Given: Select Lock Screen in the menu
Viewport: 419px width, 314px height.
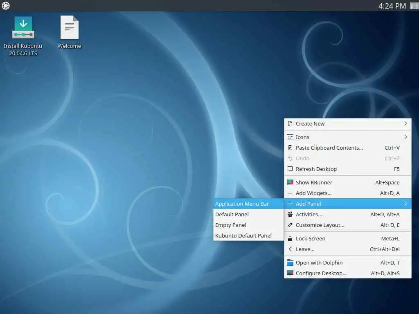Looking at the screenshot, I should (x=348, y=238).
